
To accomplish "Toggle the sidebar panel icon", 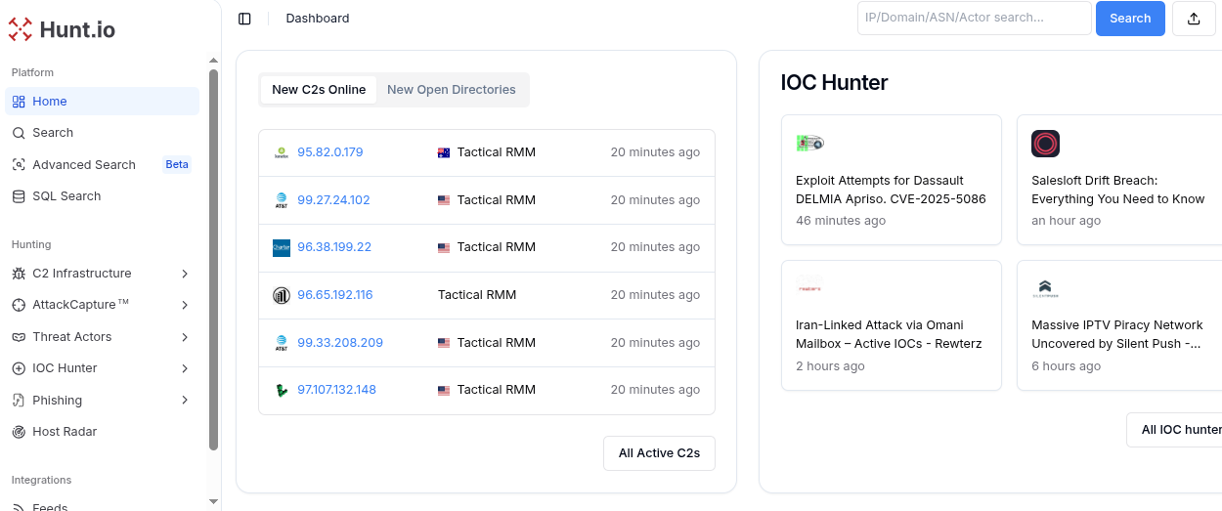I will [244, 19].
